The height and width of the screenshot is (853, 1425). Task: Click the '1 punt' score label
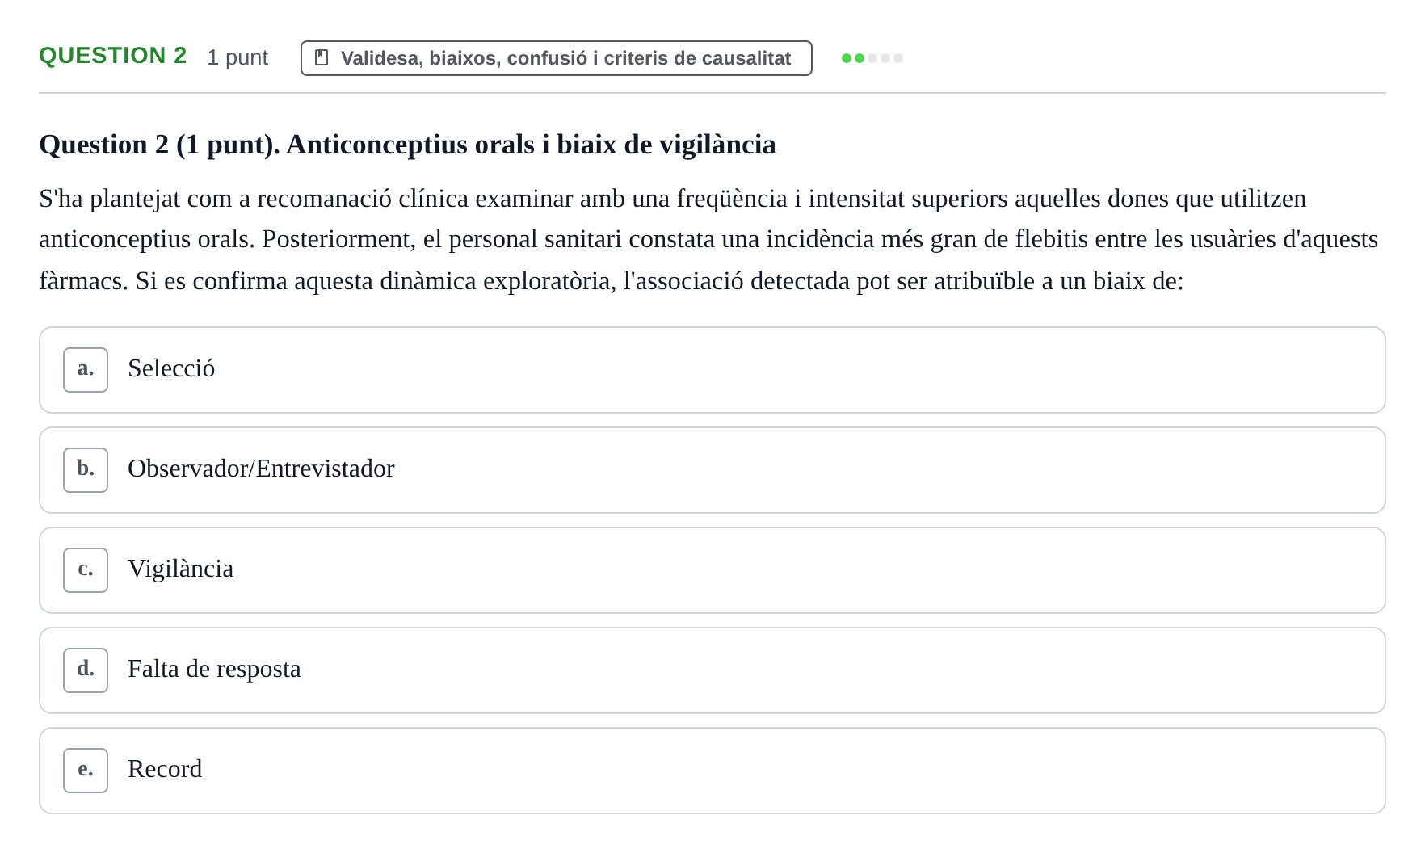[x=237, y=57]
